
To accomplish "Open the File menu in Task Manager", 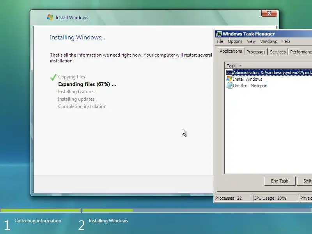I will tap(220, 41).
